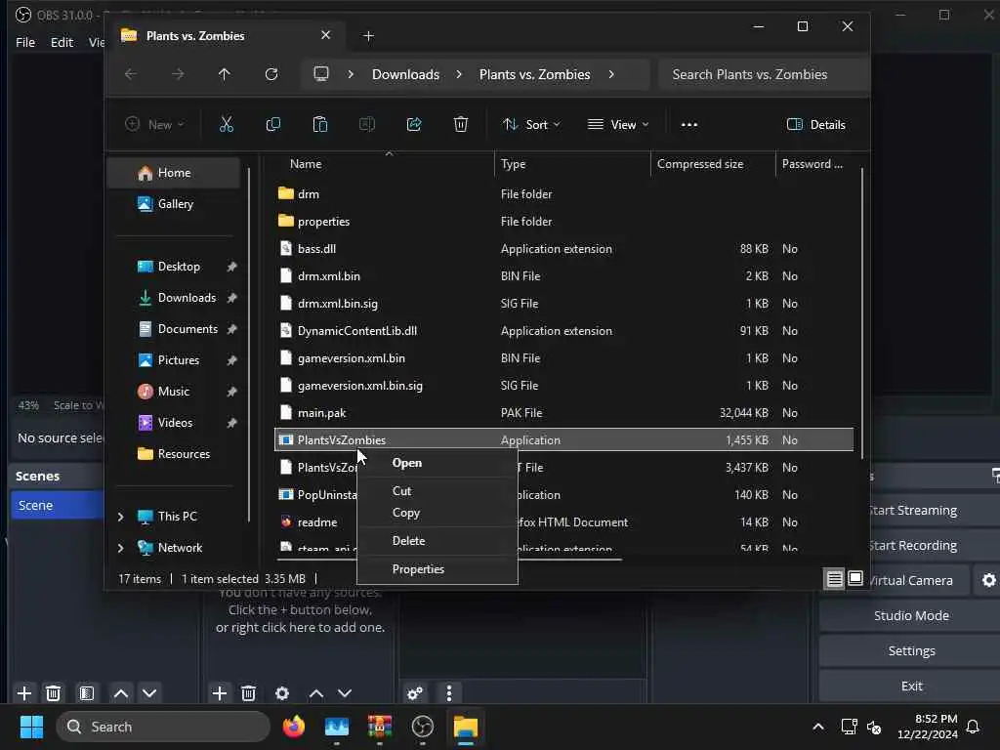Click chevron after Downloads in address bar
This screenshot has width=1000, height=750.
tap(459, 74)
